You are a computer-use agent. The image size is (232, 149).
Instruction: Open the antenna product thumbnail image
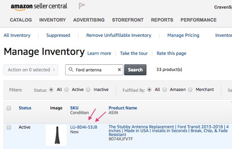[x=56, y=135]
